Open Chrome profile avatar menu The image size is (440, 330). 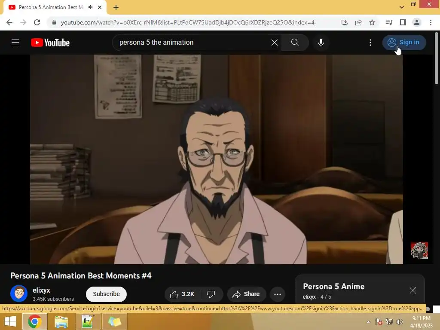pyautogui.click(x=417, y=22)
